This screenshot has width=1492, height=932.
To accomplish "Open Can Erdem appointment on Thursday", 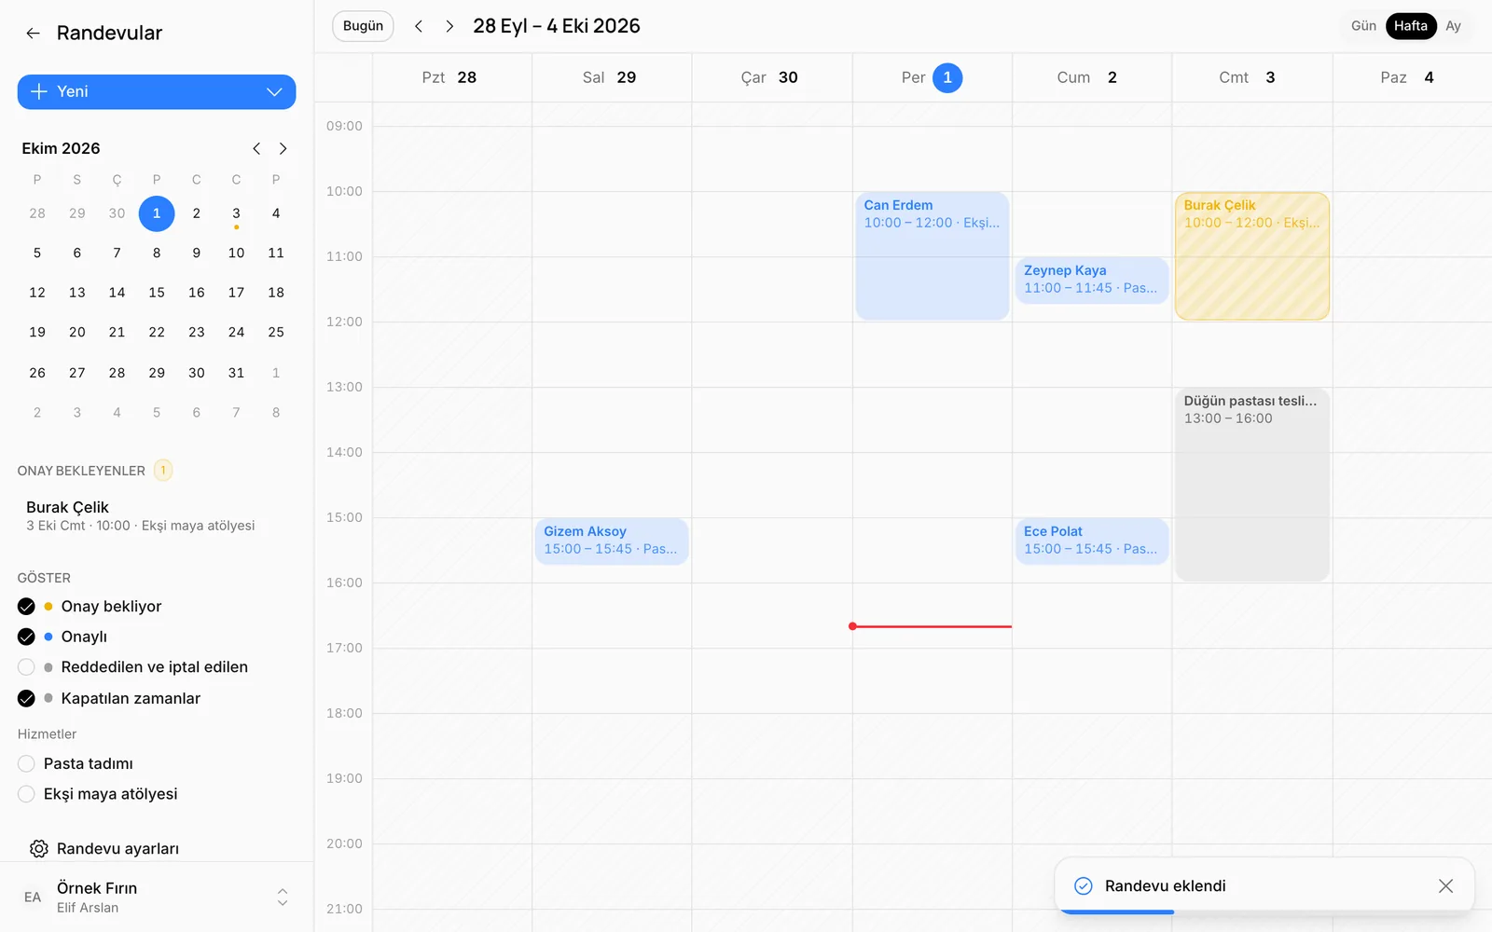I will (x=932, y=255).
